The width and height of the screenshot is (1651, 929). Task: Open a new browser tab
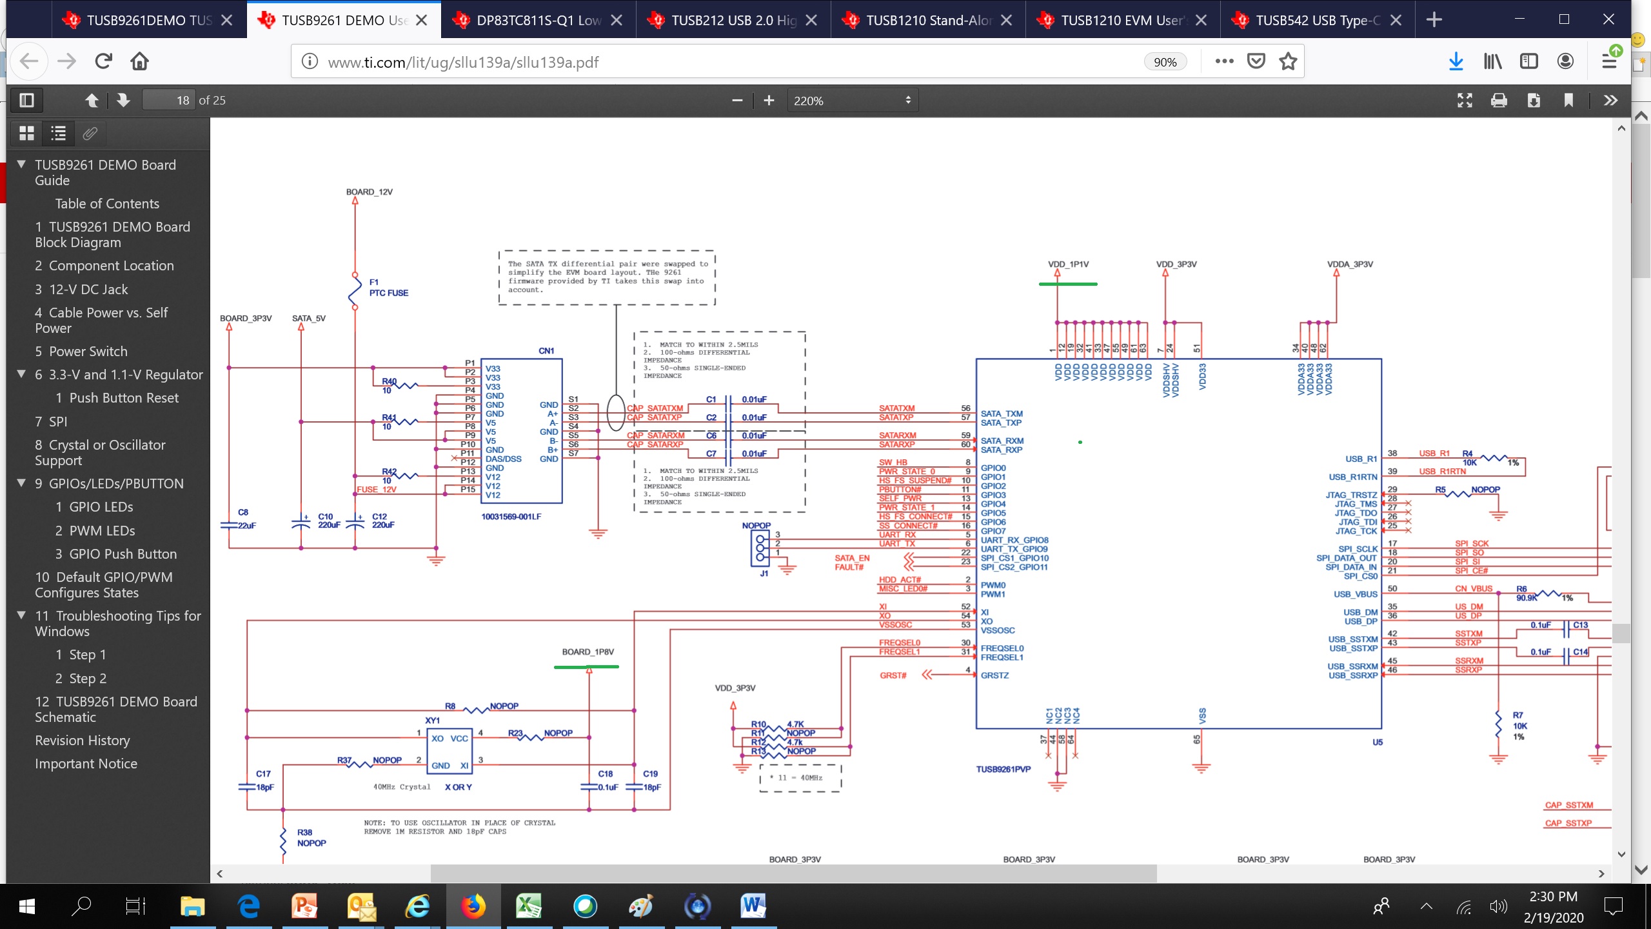(x=1434, y=20)
